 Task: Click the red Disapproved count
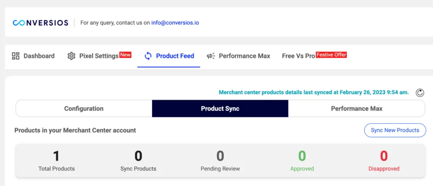384,156
